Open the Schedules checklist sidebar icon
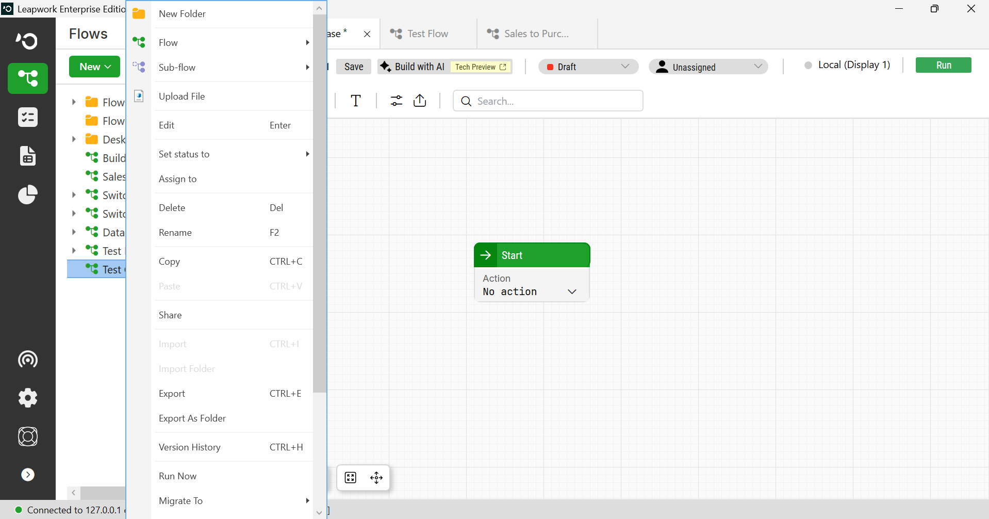989x519 pixels. (28, 117)
